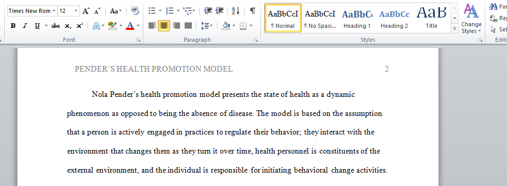Align text right
The image size is (507, 186).
pos(176,26)
